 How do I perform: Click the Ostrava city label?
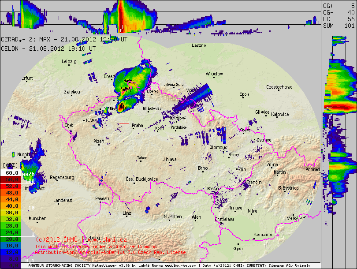tap(264, 140)
